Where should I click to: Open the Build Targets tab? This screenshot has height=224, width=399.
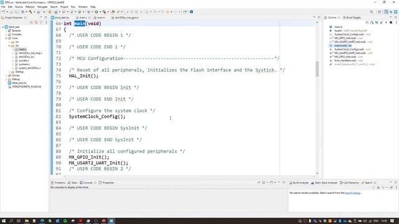352,17
